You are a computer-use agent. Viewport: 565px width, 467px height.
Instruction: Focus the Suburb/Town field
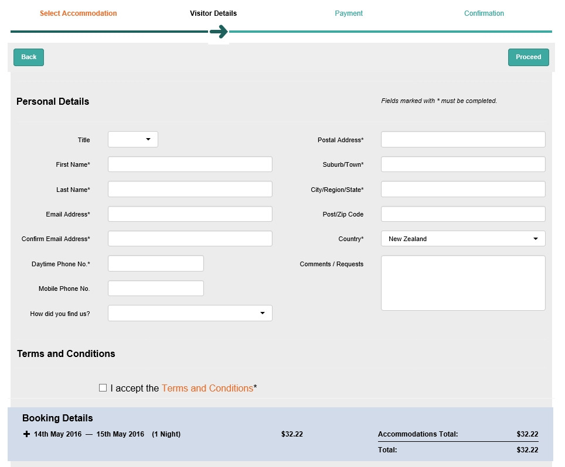(463, 164)
